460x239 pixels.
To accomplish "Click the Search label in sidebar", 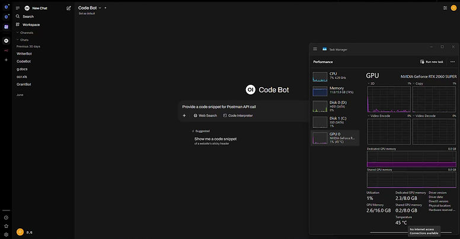I will click(x=28, y=17).
